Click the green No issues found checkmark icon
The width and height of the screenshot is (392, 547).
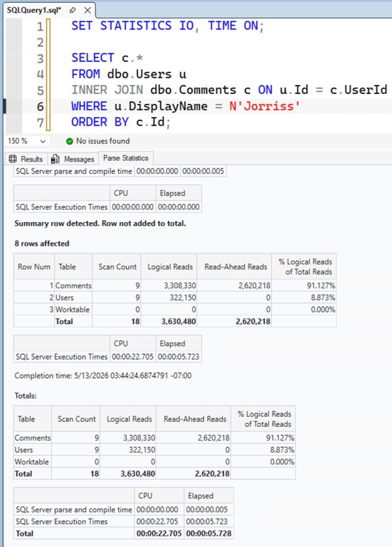[69, 141]
